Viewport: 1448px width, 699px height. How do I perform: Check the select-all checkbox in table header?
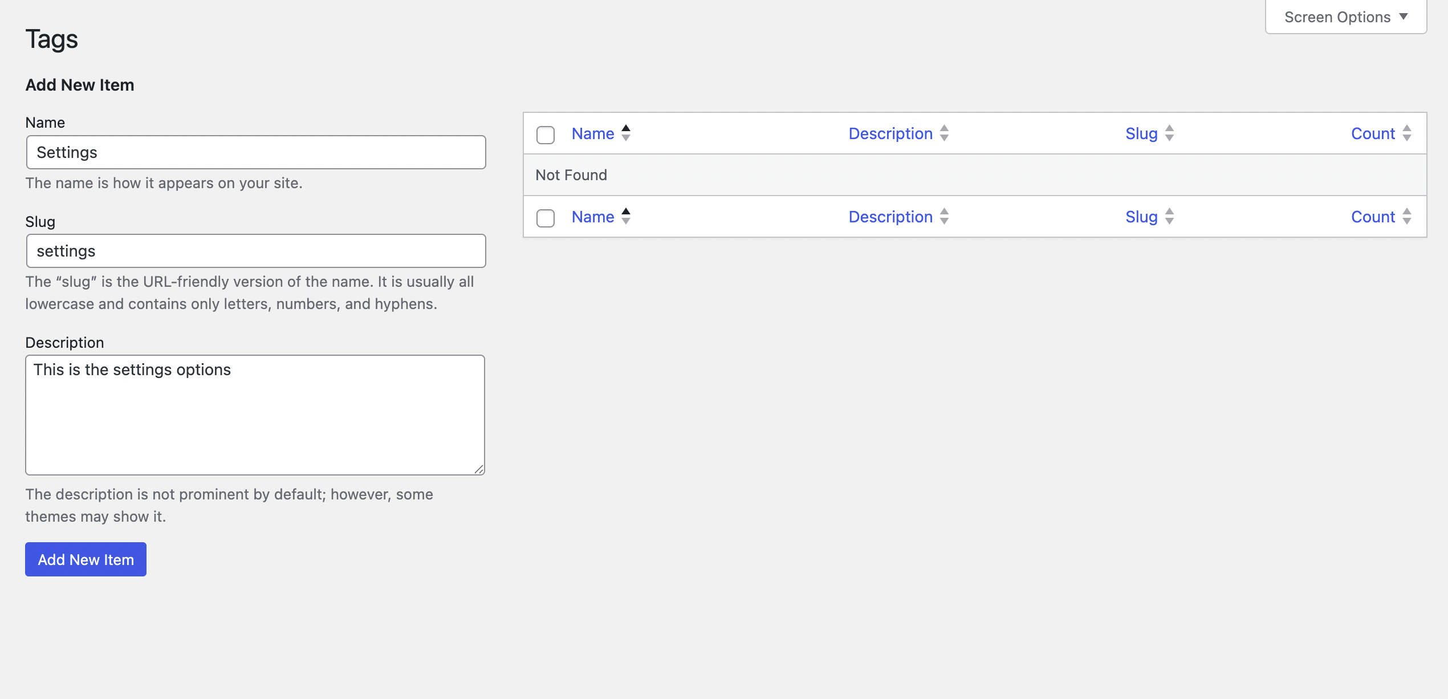(x=546, y=135)
